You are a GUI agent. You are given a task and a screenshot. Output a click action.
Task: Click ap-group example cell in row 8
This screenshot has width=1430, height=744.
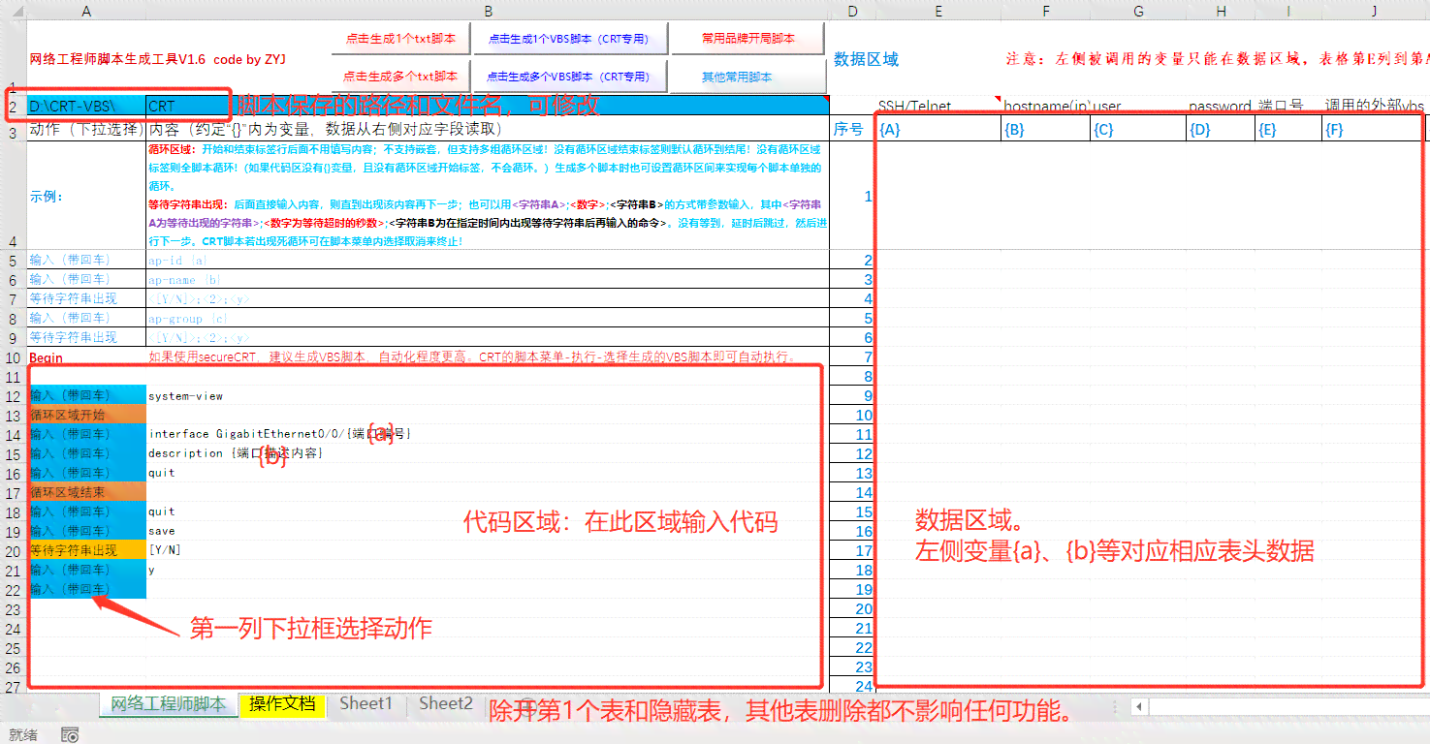point(488,318)
